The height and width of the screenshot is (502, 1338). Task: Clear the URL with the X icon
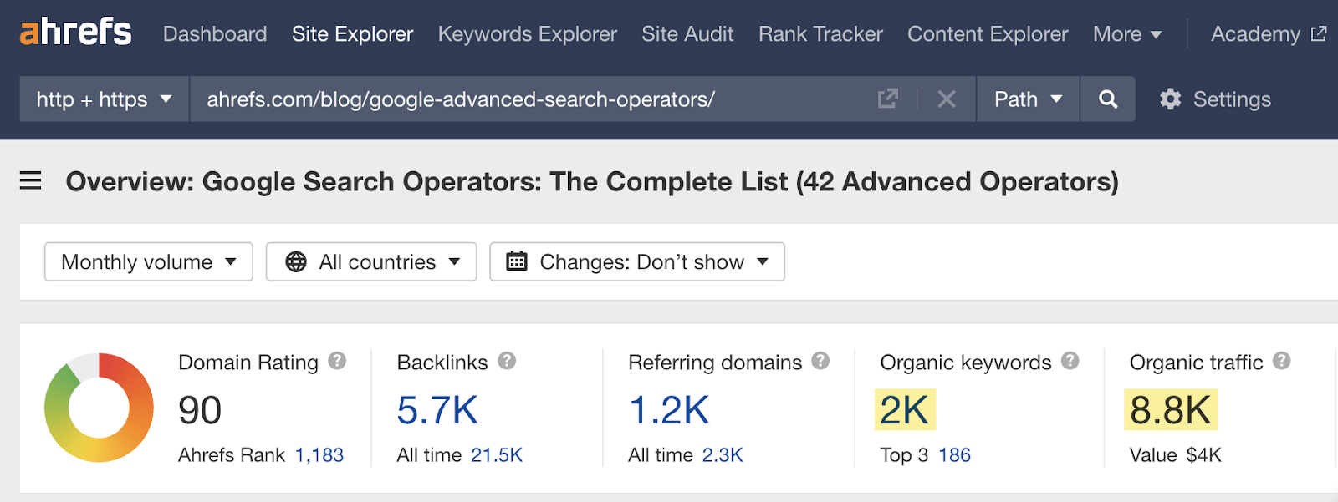(x=947, y=99)
